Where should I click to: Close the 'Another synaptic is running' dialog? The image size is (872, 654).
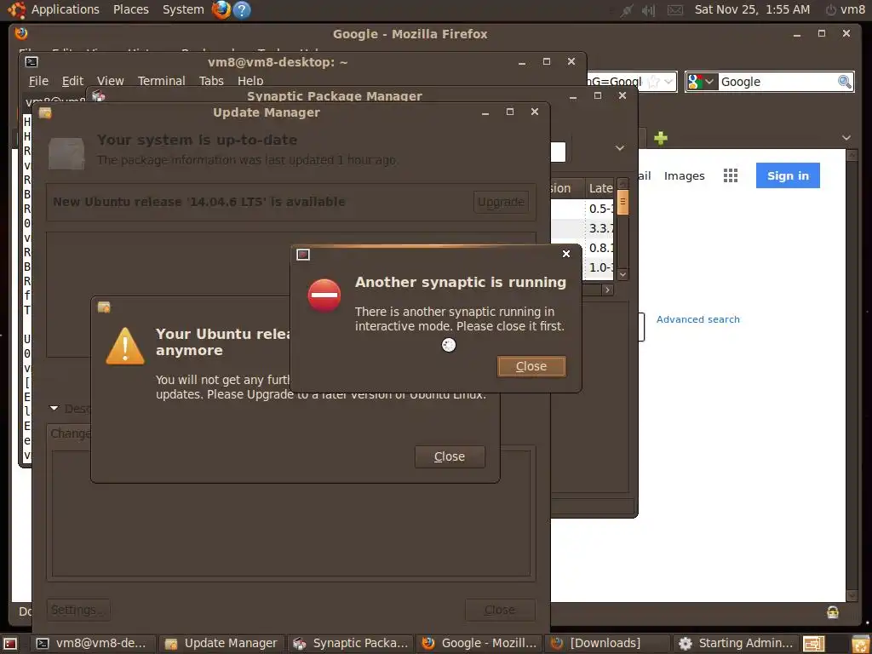(x=531, y=366)
